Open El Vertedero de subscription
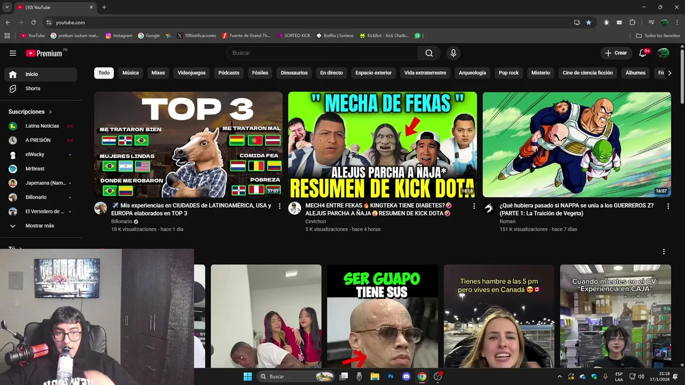Image resolution: width=685 pixels, height=385 pixels. [41, 212]
